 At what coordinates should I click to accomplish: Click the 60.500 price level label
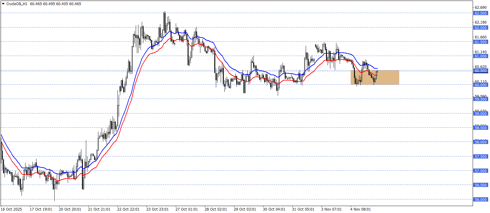pyautogui.click(x=480, y=70)
